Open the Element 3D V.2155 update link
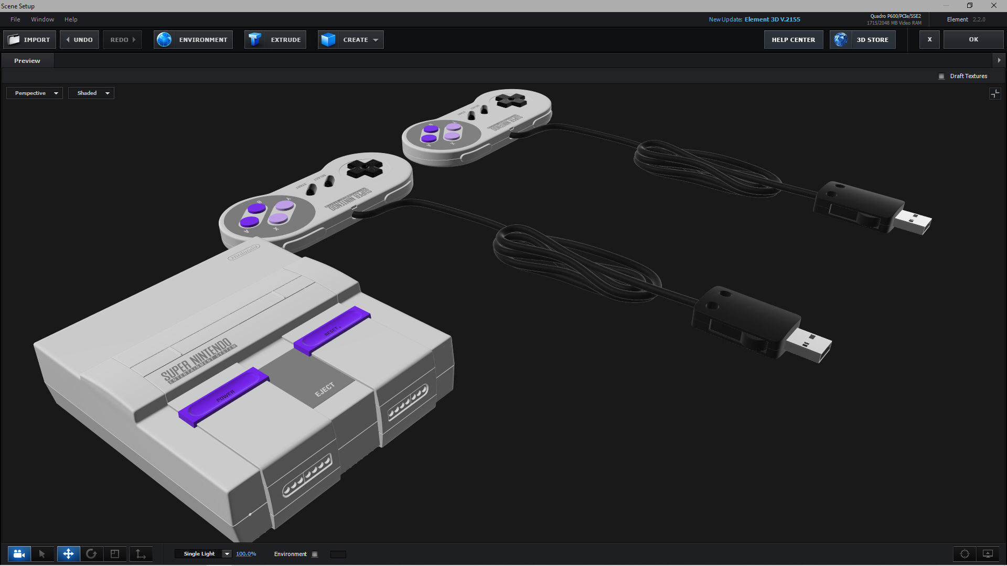1007x566 pixels. [772, 19]
